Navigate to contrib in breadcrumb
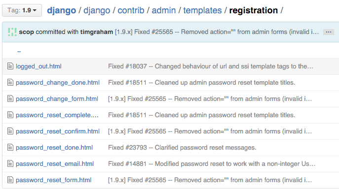This screenshot has height=192, width=339. [x=131, y=10]
